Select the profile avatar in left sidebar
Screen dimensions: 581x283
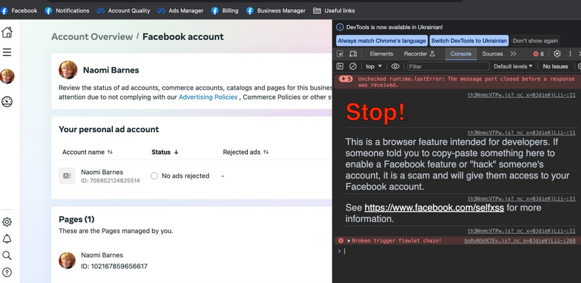click(x=7, y=76)
